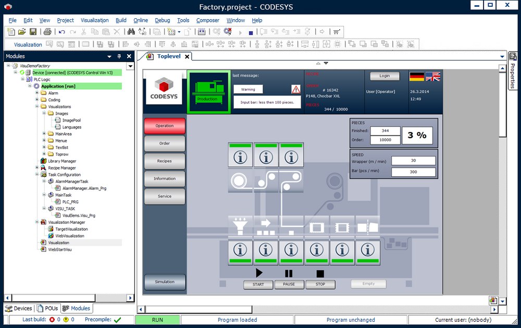521x328 pixels.
Task: Open the Composer menu
Action: coord(208,20)
